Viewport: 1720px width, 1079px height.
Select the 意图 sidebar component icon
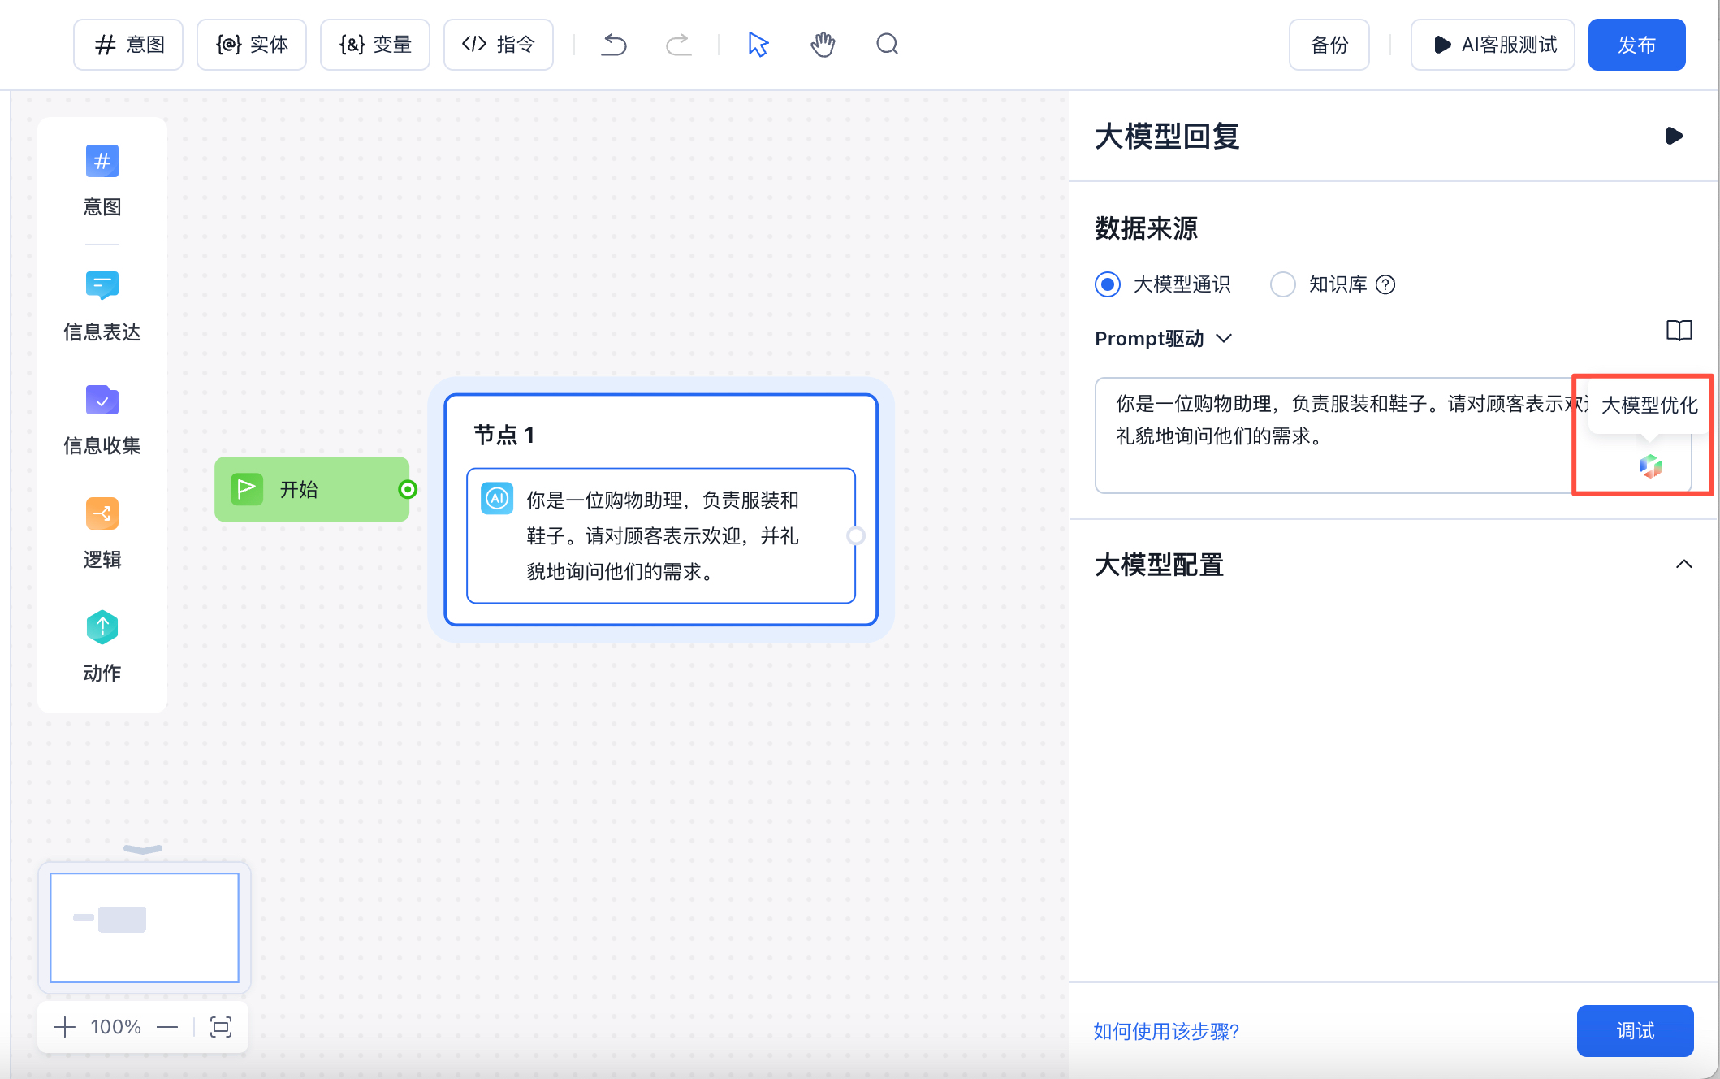[x=102, y=161]
